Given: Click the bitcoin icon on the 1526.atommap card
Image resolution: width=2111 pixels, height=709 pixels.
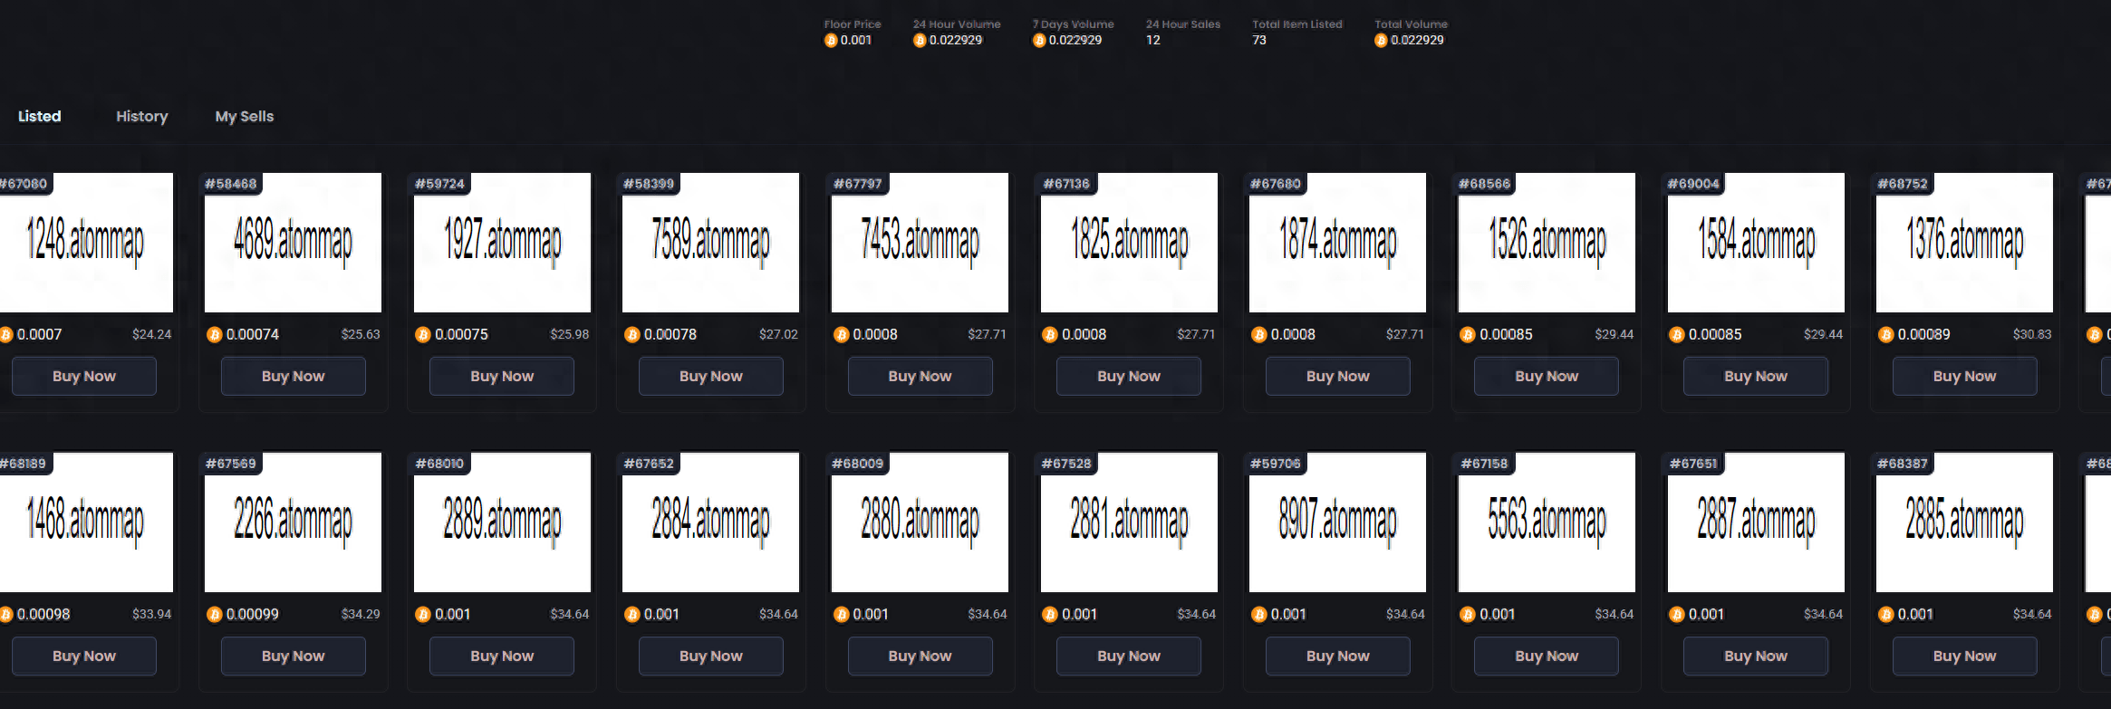Looking at the screenshot, I should 1468,335.
